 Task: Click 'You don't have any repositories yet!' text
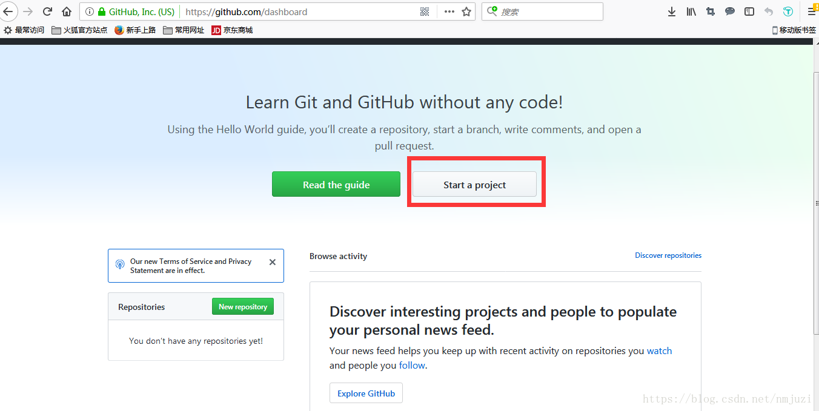196,341
